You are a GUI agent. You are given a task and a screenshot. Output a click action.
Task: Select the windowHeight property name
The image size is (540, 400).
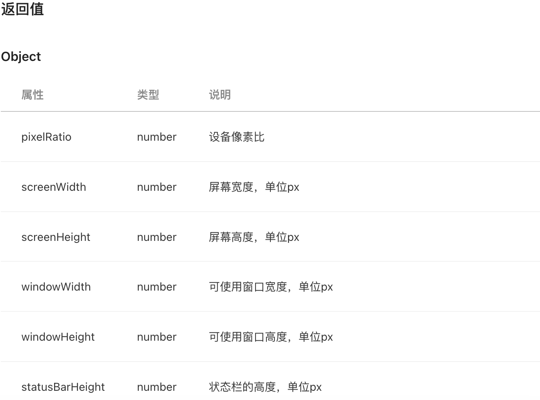coord(58,337)
